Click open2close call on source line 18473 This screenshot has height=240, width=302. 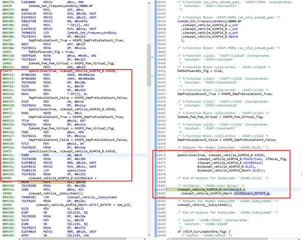pyautogui.click(x=221, y=155)
